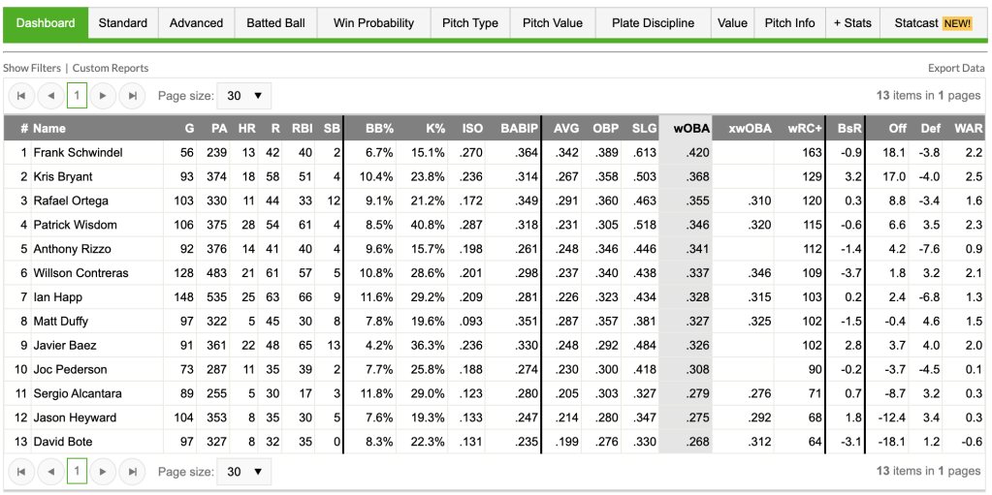Sort table by WAR column header

coord(969,128)
